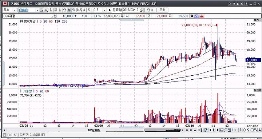Click scroll right arrow after timeline overview
This screenshot has height=139, width=262.
[183, 130]
